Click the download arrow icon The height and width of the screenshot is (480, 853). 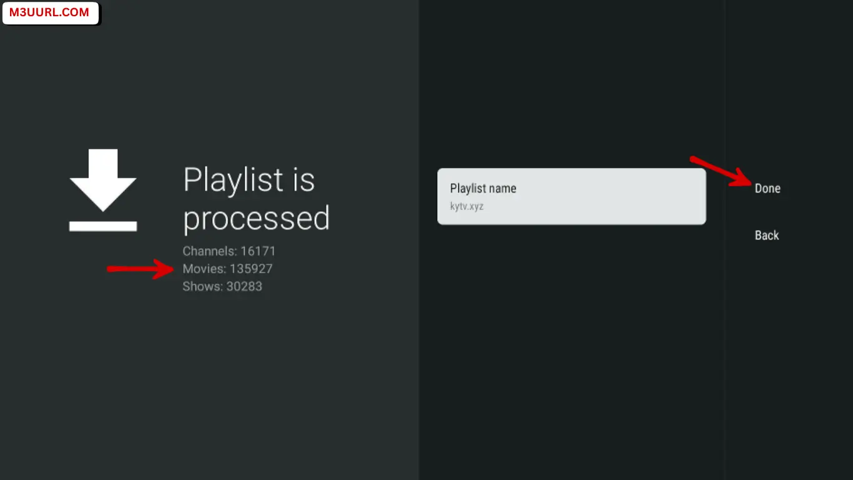103,179
